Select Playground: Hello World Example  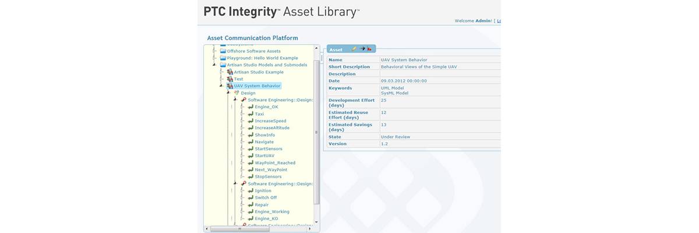pyautogui.click(x=262, y=58)
